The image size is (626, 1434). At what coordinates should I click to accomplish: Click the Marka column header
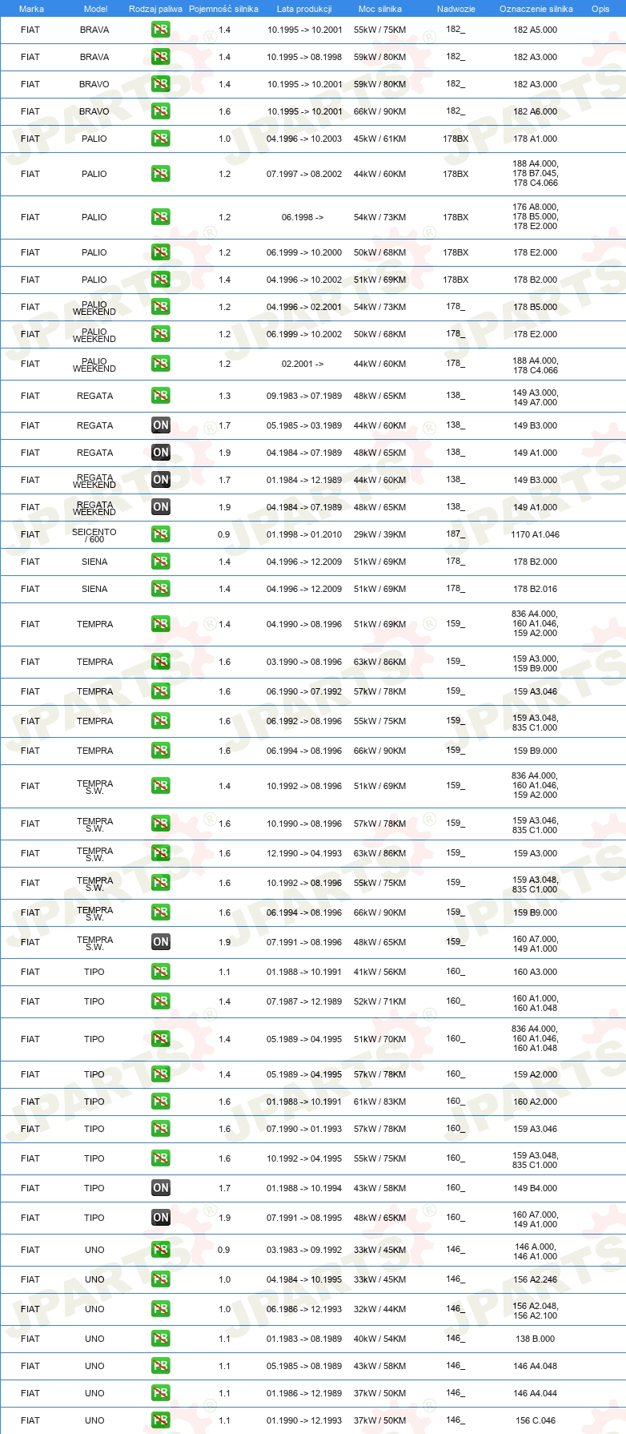(x=31, y=9)
